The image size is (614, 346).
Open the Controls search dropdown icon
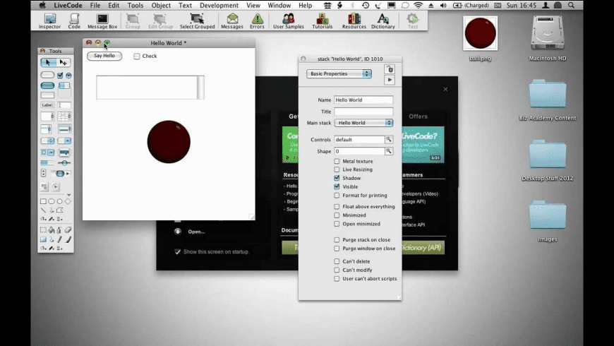[x=389, y=140]
